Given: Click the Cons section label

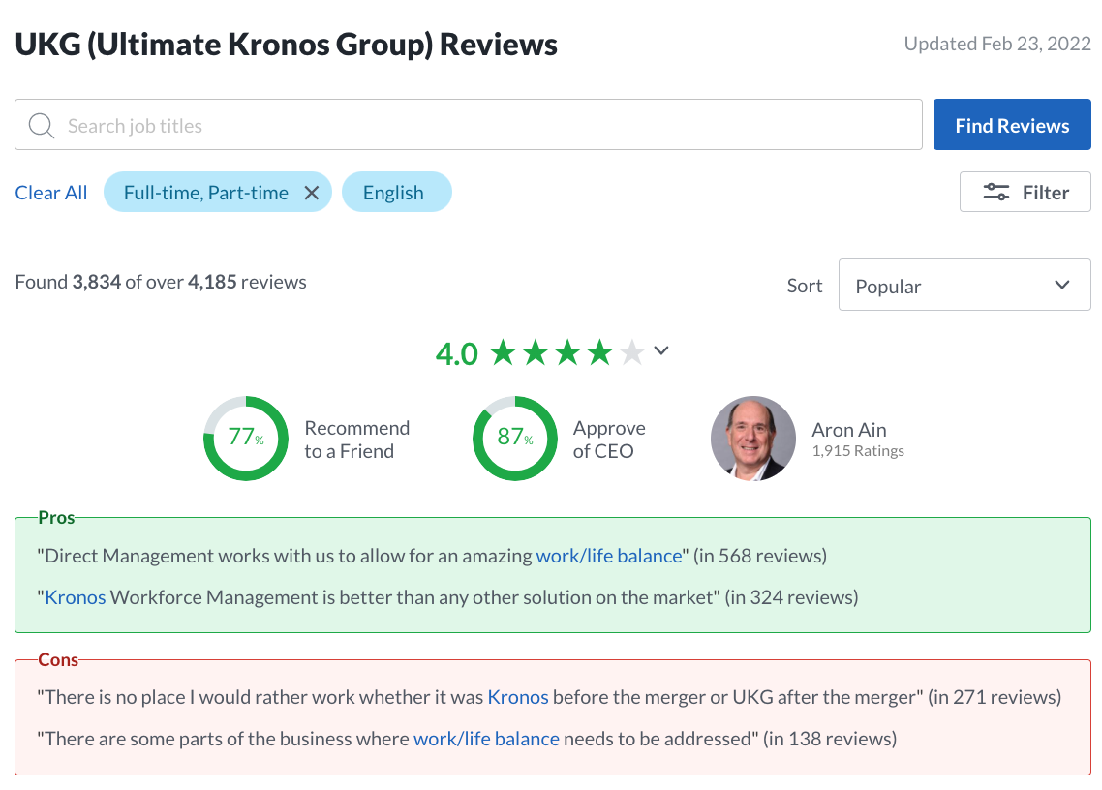Looking at the screenshot, I should (58, 660).
